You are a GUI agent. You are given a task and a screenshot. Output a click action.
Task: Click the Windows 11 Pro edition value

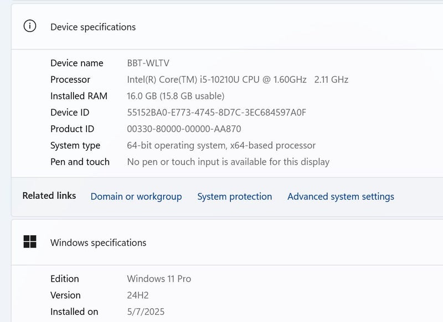(x=159, y=279)
